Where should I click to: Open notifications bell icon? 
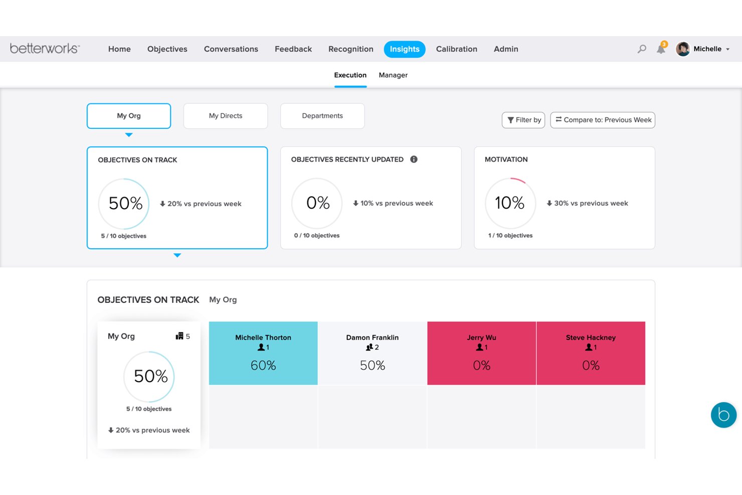pos(661,49)
